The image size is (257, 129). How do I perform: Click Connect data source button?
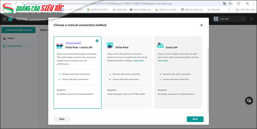tap(18, 30)
